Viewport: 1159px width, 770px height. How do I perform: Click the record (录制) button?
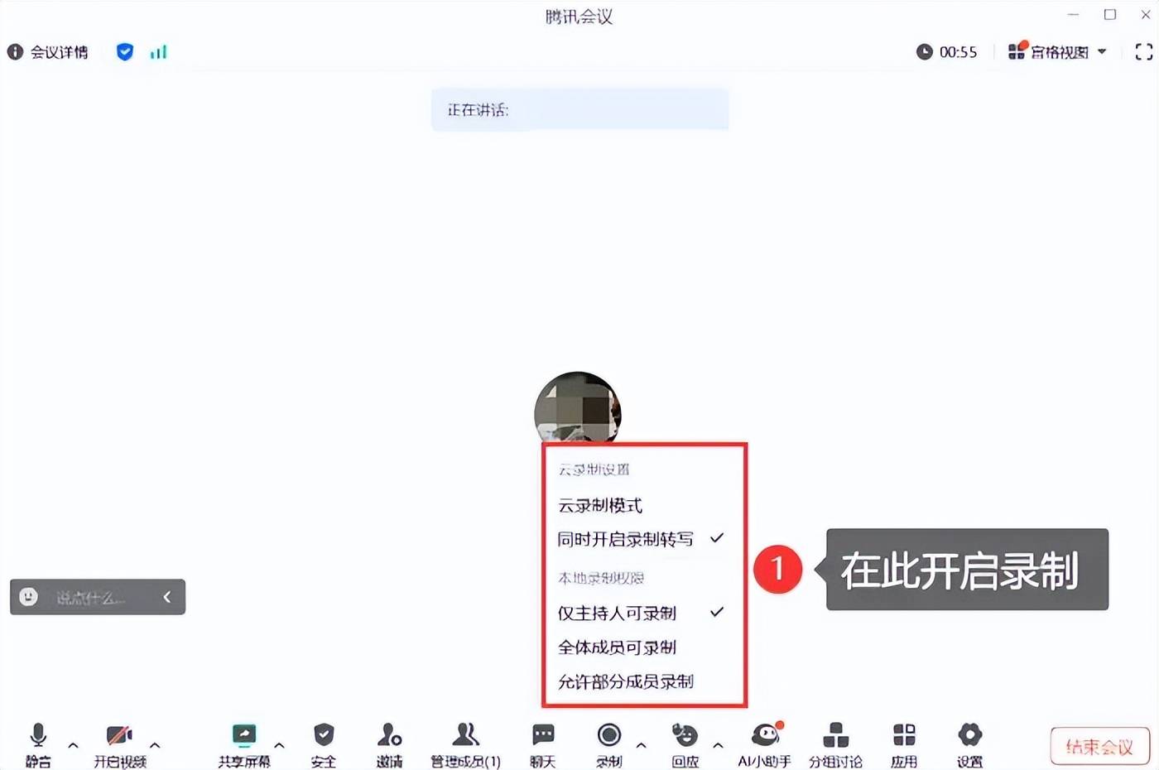609,744
